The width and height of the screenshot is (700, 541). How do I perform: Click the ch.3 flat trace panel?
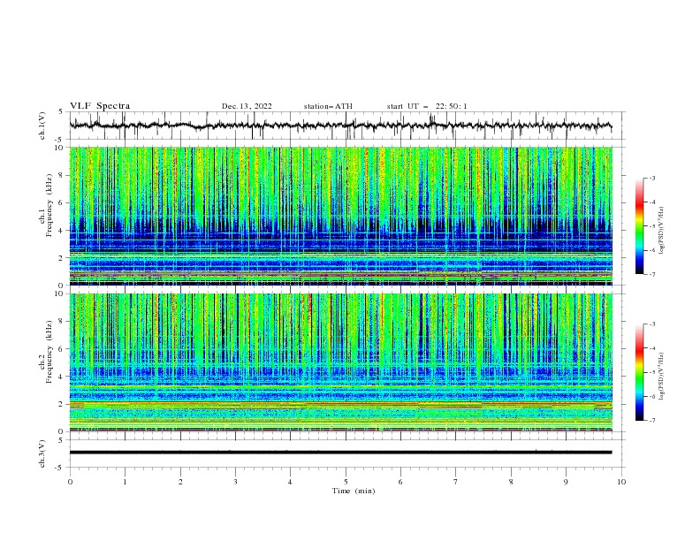(347, 453)
